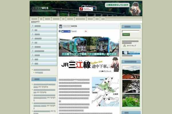The height and width of the screenshot is (114, 172).
Task: Open the news item dated 2017年7月29日
Action: coord(44,91)
